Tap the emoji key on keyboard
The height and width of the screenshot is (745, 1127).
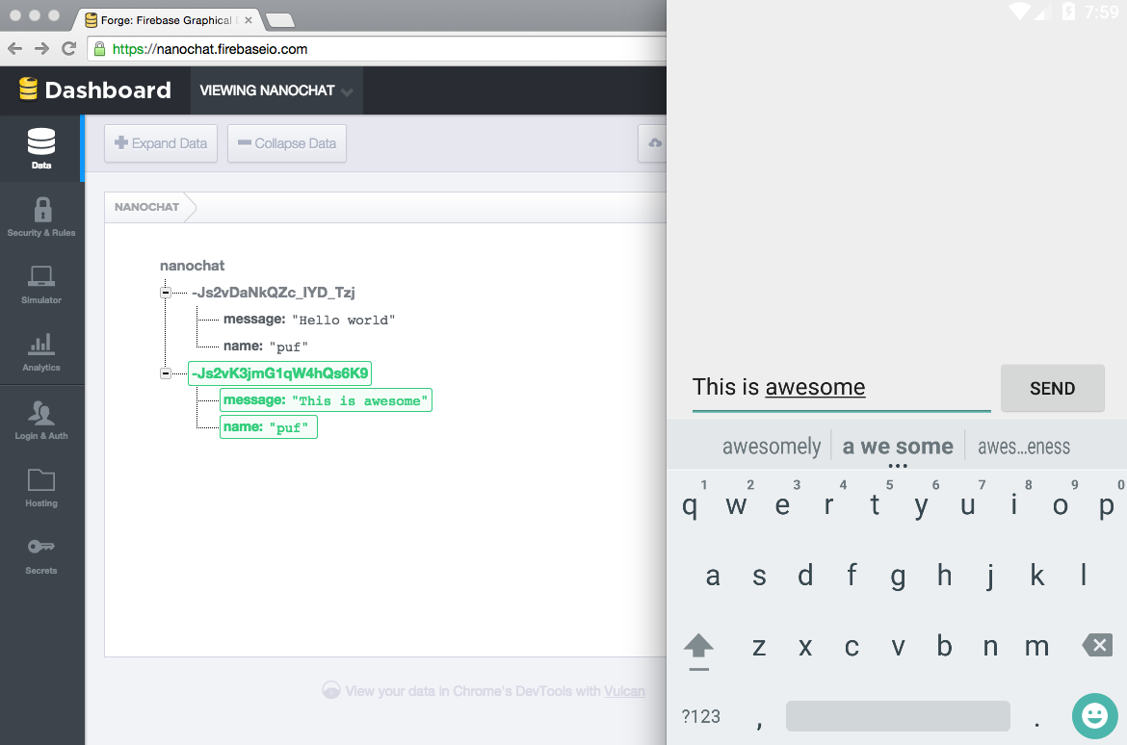coord(1094,715)
